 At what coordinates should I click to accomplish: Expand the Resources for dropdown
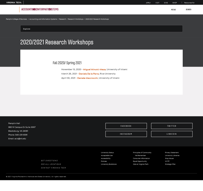[189, 3]
